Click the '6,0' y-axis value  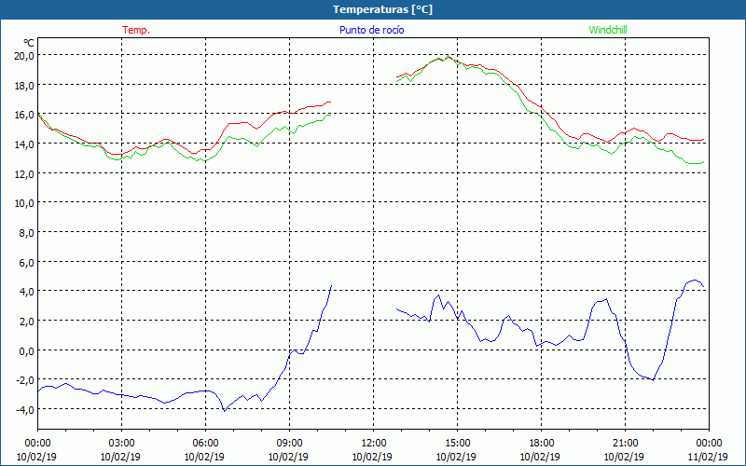(27, 263)
